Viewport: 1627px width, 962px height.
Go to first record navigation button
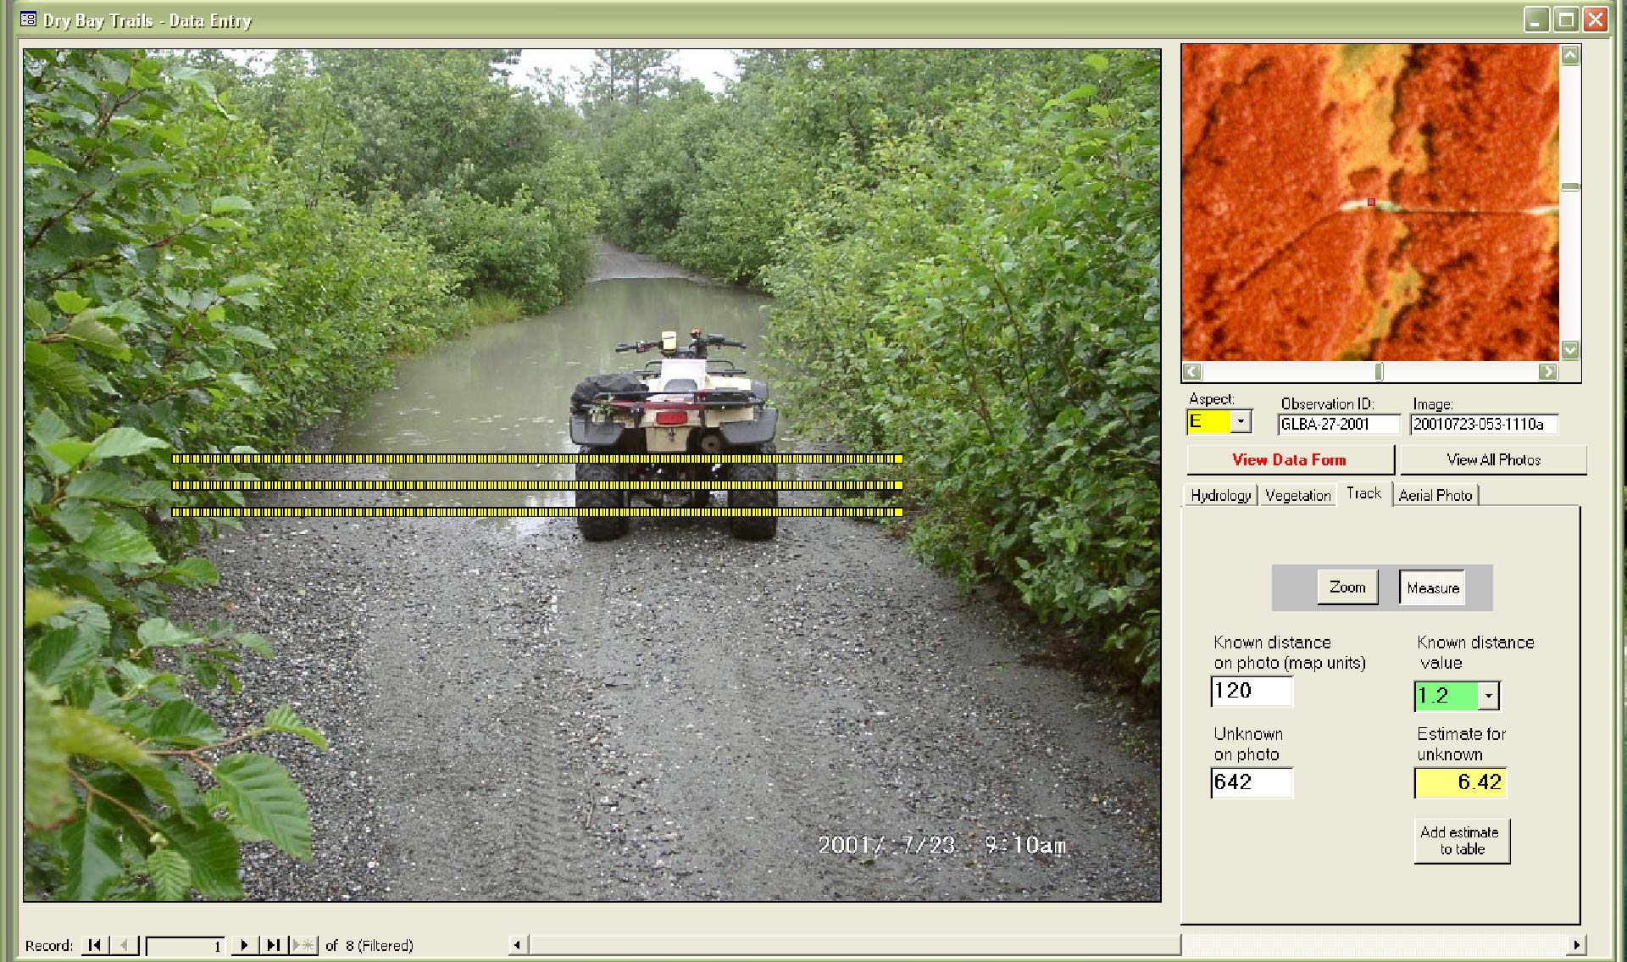[95, 944]
